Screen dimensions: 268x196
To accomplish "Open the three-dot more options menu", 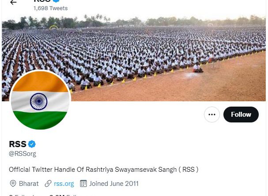I will [212, 115].
